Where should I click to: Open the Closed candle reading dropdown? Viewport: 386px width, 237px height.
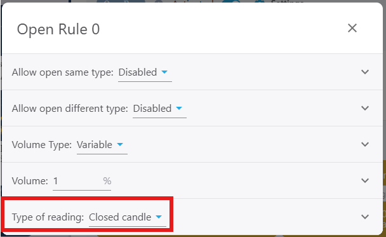[127, 217]
